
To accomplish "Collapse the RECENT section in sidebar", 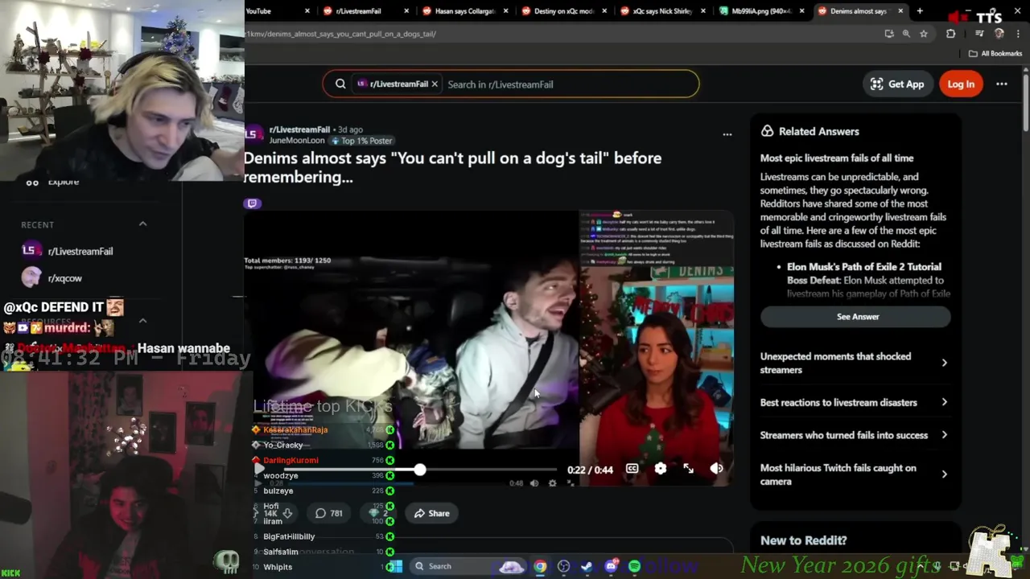I will (x=142, y=224).
